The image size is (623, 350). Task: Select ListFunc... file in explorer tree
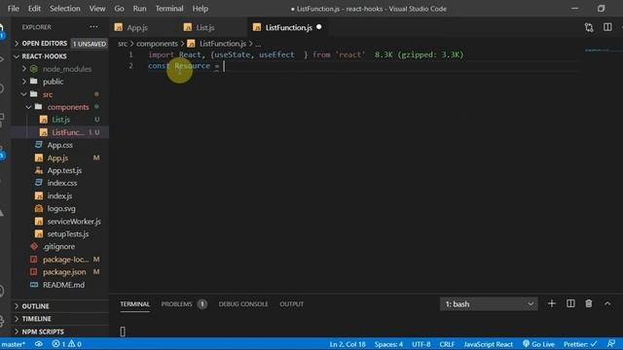coord(67,132)
